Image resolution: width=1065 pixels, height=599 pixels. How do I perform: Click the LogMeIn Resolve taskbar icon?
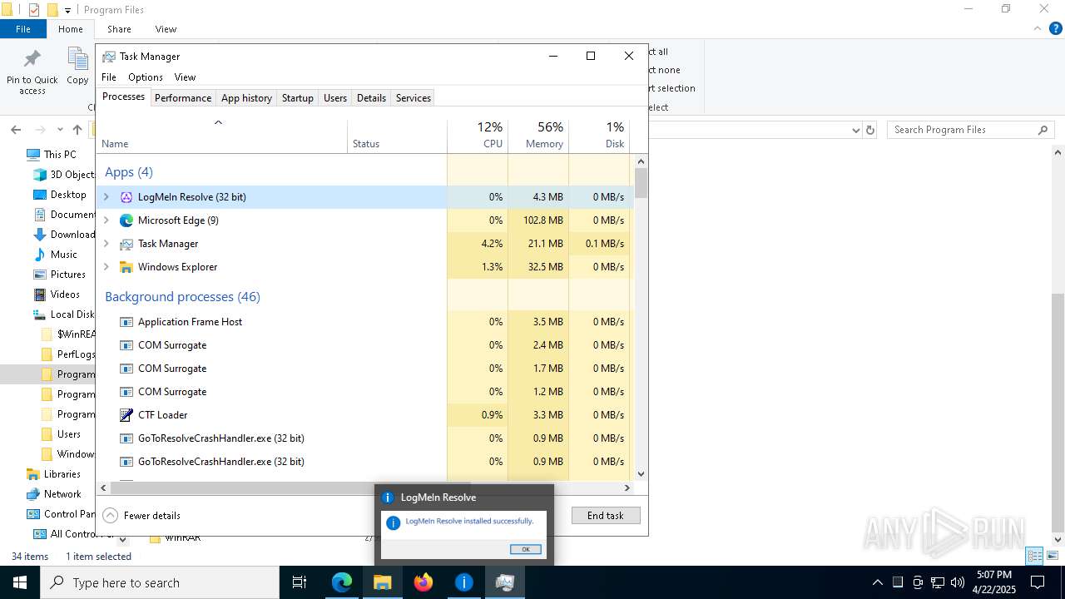[464, 582]
